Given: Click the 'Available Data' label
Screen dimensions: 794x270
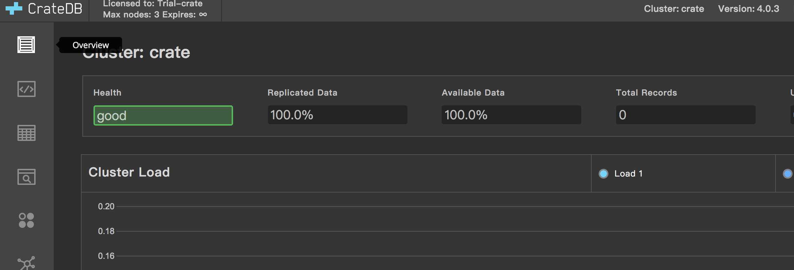Looking at the screenshot, I should click(473, 93).
